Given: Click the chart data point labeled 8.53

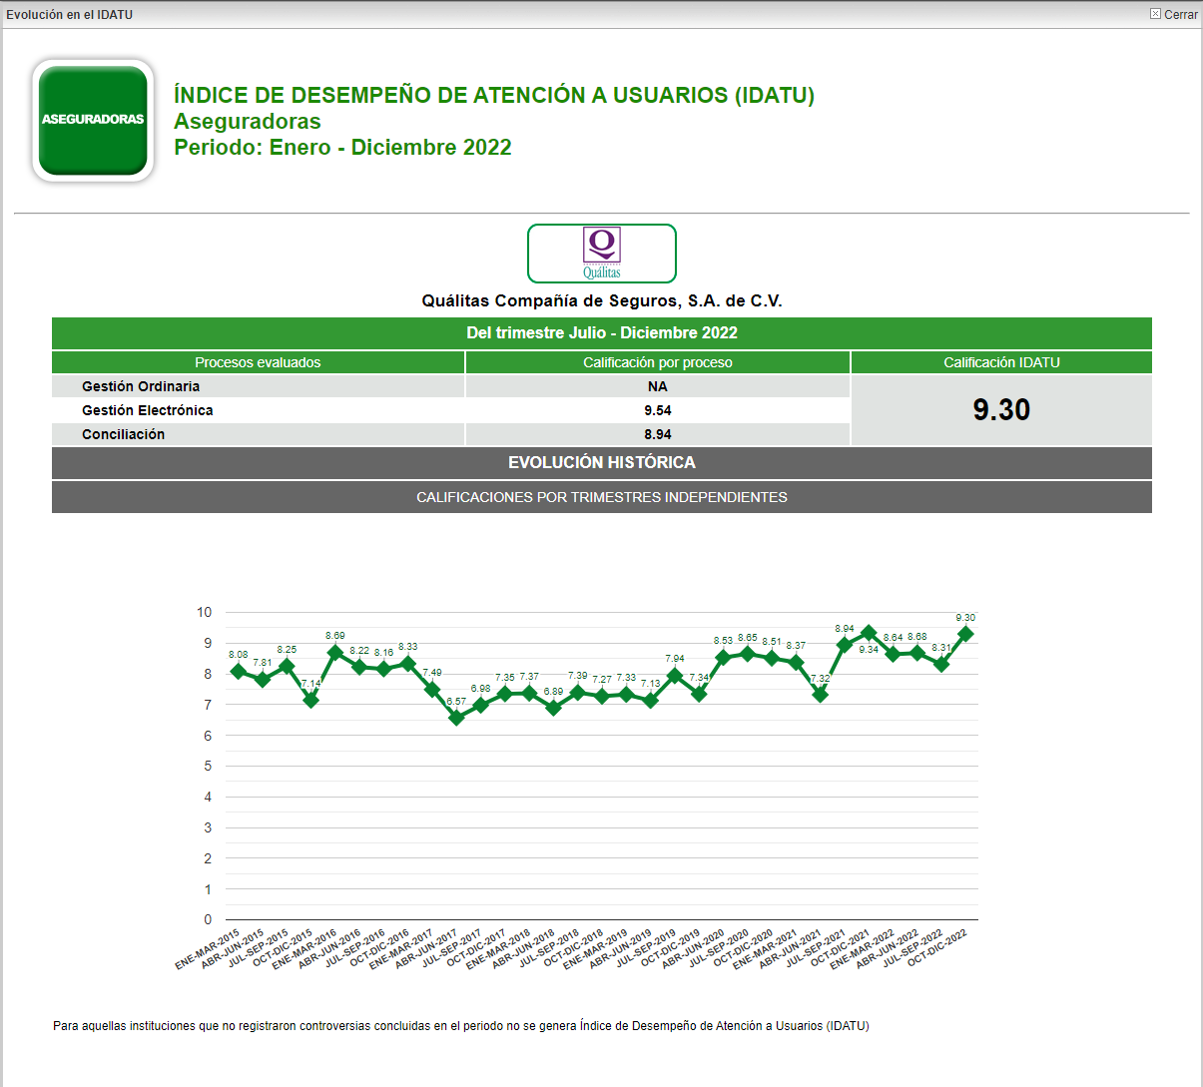Looking at the screenshot, I should [x=723, y=658].
